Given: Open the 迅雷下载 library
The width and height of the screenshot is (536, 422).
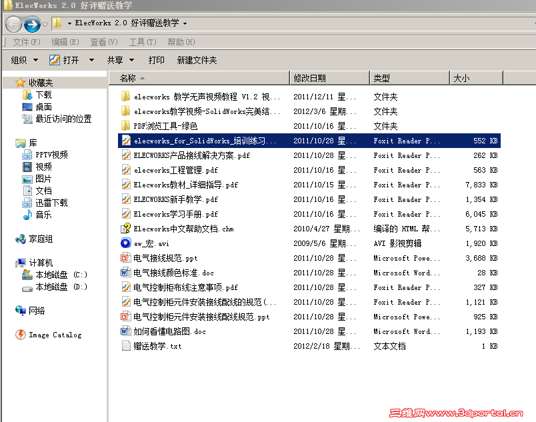Looking at the screenshot, I should tap(45, 203).
